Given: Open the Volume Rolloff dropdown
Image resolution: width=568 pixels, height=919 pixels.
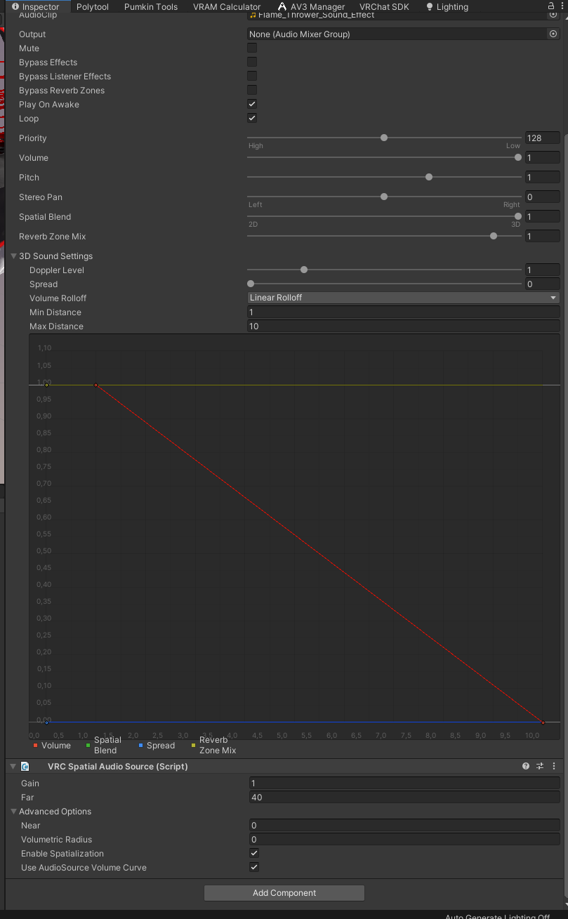Looking at the screenshot, I should (x=404, y=298).
